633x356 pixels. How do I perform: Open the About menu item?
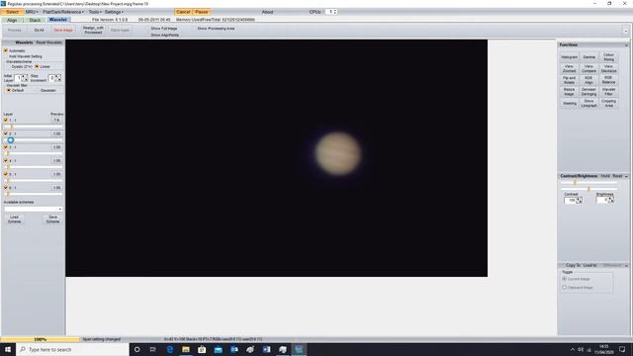pyautogui.click(x=267, y=12)
